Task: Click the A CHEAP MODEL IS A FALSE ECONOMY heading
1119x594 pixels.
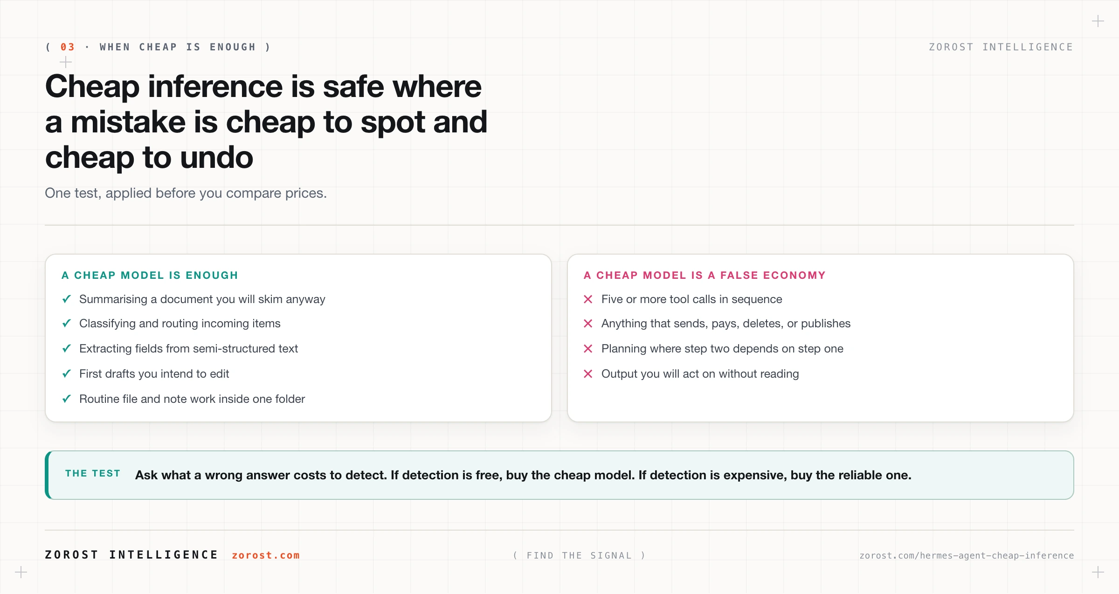Action: click(705, 275)
